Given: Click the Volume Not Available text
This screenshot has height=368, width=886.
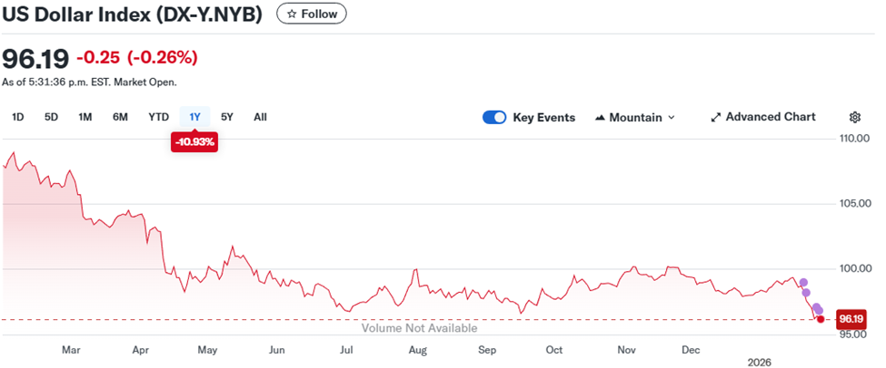Looking at the screenshot, I should (406, 328).
